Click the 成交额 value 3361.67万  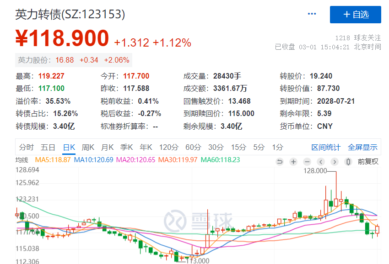[x=230, y=89]
